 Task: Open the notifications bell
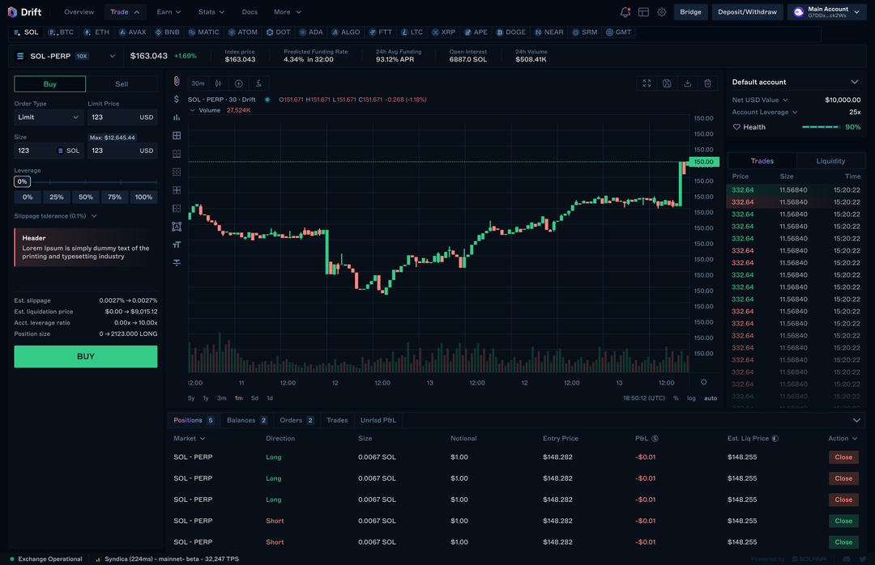coord(625,11)
